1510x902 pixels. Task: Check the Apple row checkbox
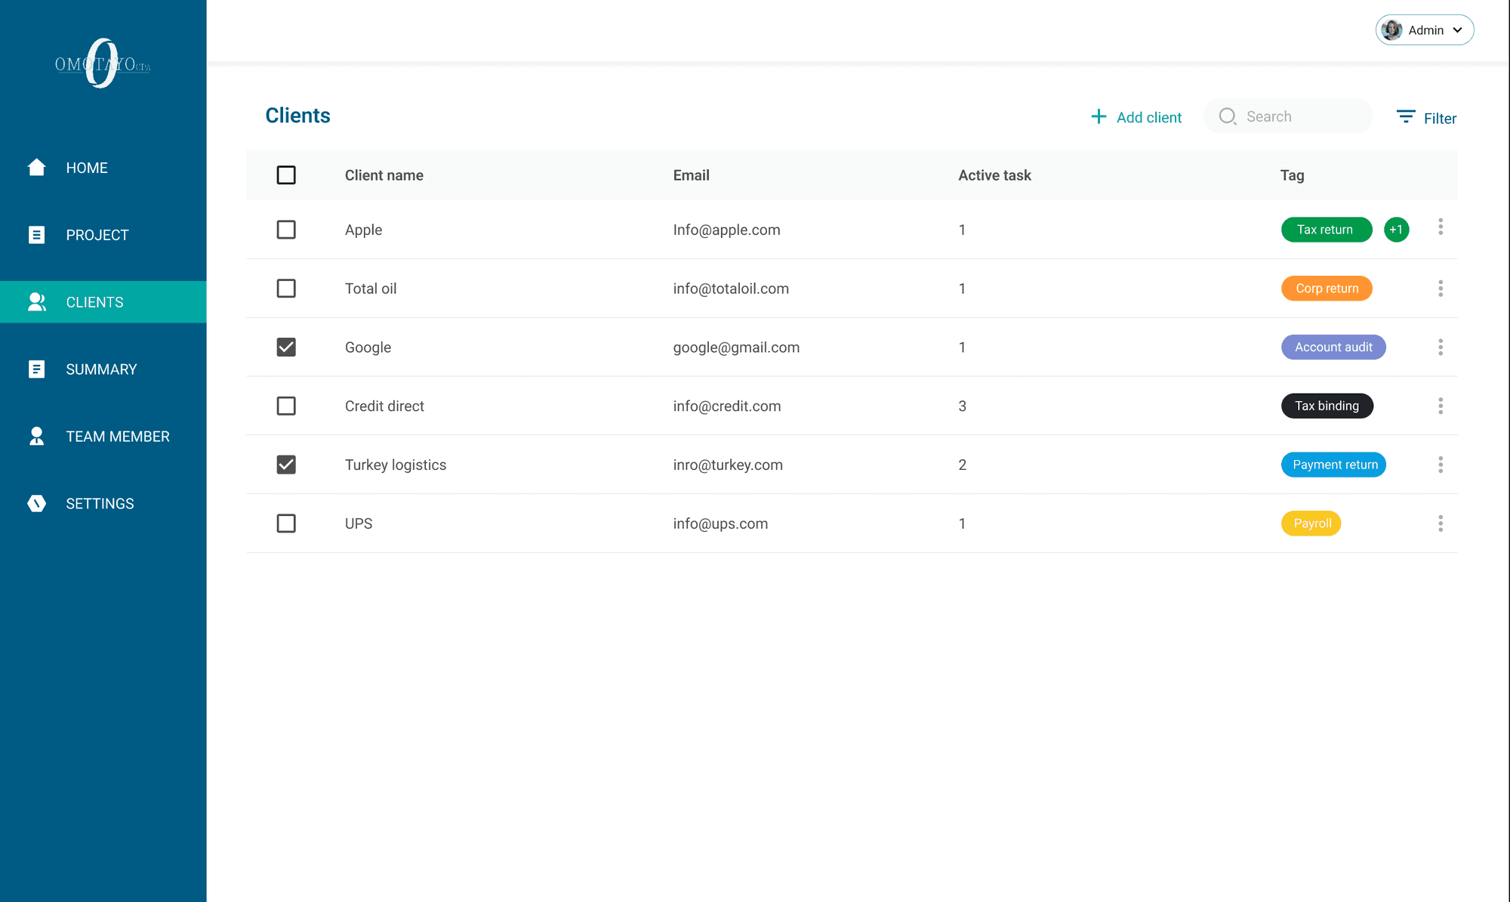(x=286, y=230)
